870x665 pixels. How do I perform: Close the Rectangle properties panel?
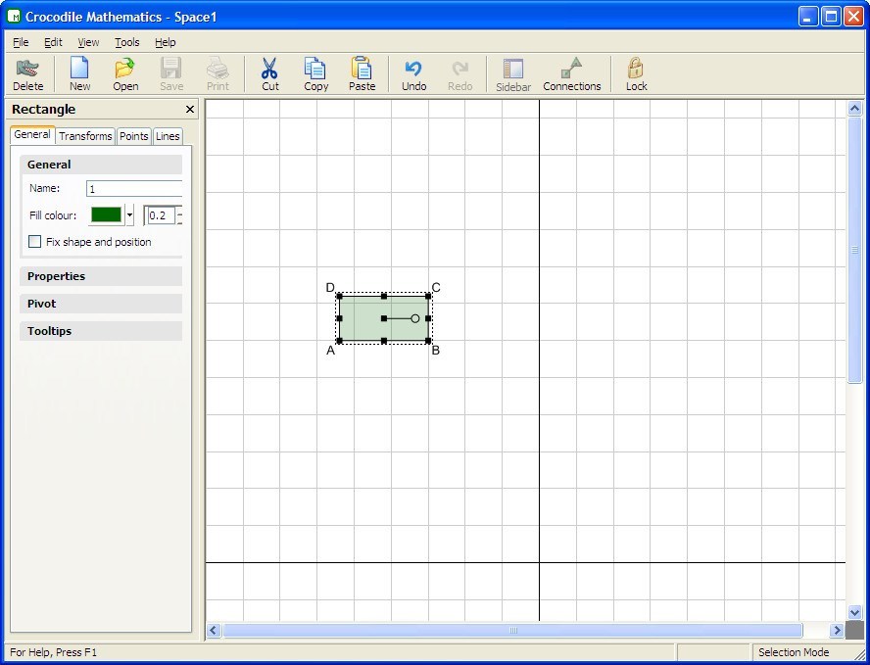pyautogui.click(x=190, y=110)
